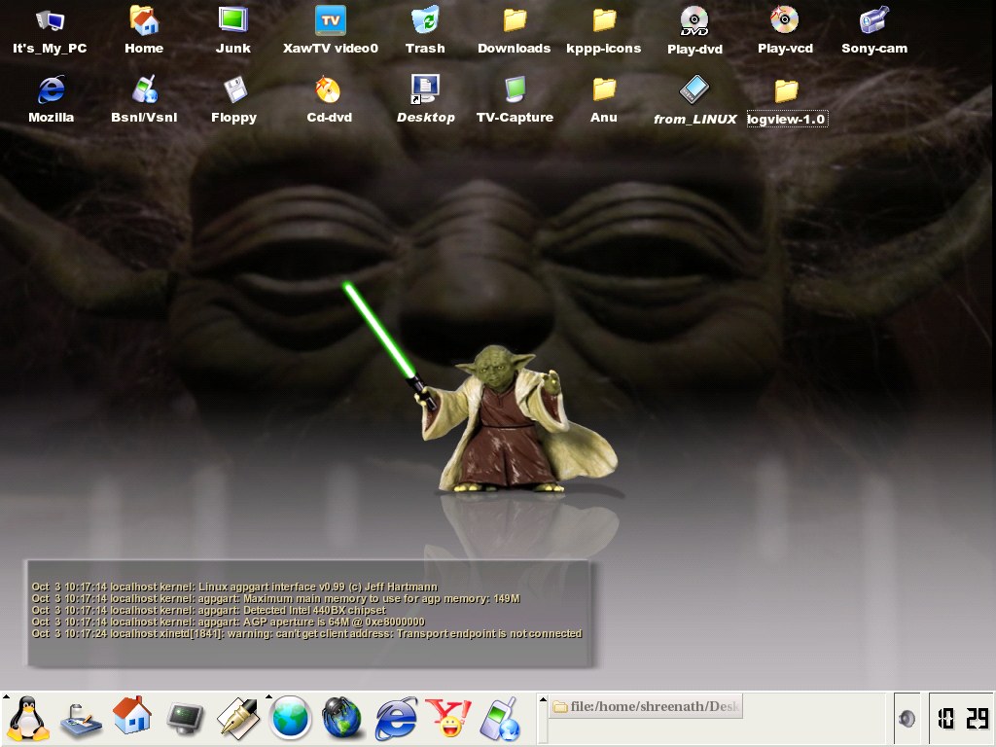Open the phone-and-globe dialer icon in panel
Image resolution: width=996 pixels, height=747 pixels.
[x=500, y=719]
